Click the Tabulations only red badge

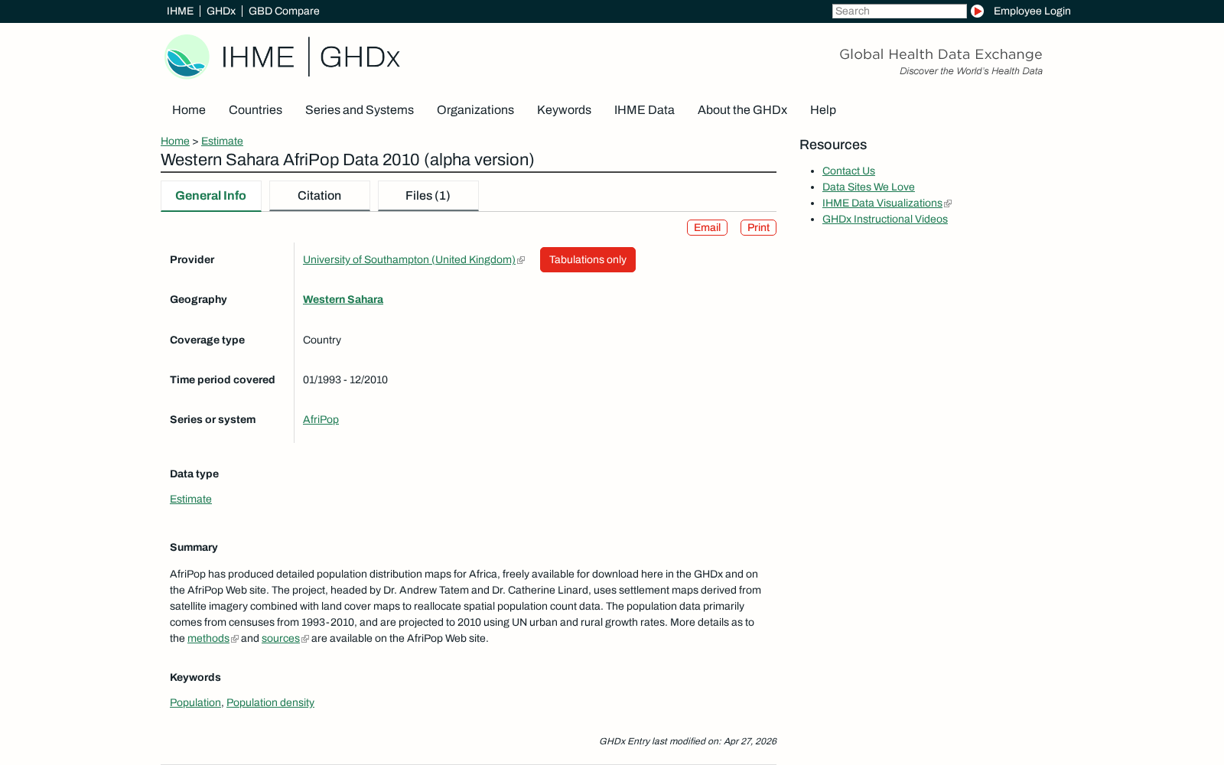[x=588, y=259]
